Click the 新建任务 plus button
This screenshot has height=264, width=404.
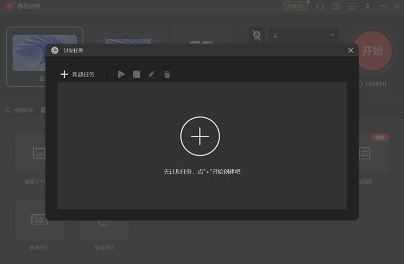click(77, 74)
